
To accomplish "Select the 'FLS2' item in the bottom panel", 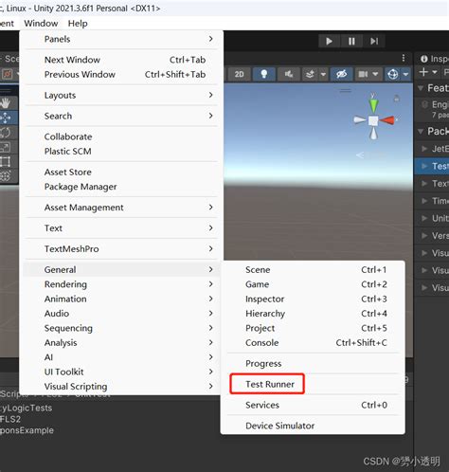I will coord(10,419).
